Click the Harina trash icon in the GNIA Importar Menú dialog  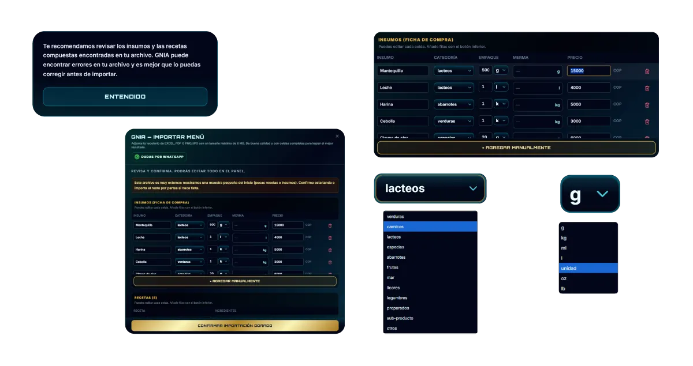click(330, 250)
